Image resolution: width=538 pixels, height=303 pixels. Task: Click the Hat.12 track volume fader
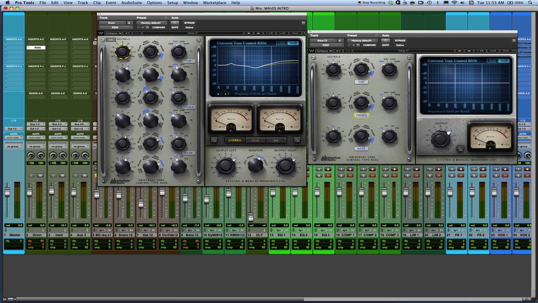tap(141, 204)
